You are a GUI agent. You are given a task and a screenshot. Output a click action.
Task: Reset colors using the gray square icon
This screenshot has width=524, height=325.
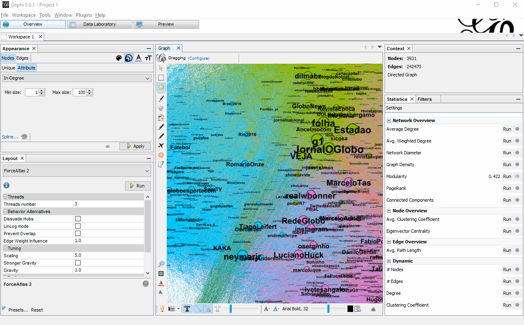coord(161,274)
